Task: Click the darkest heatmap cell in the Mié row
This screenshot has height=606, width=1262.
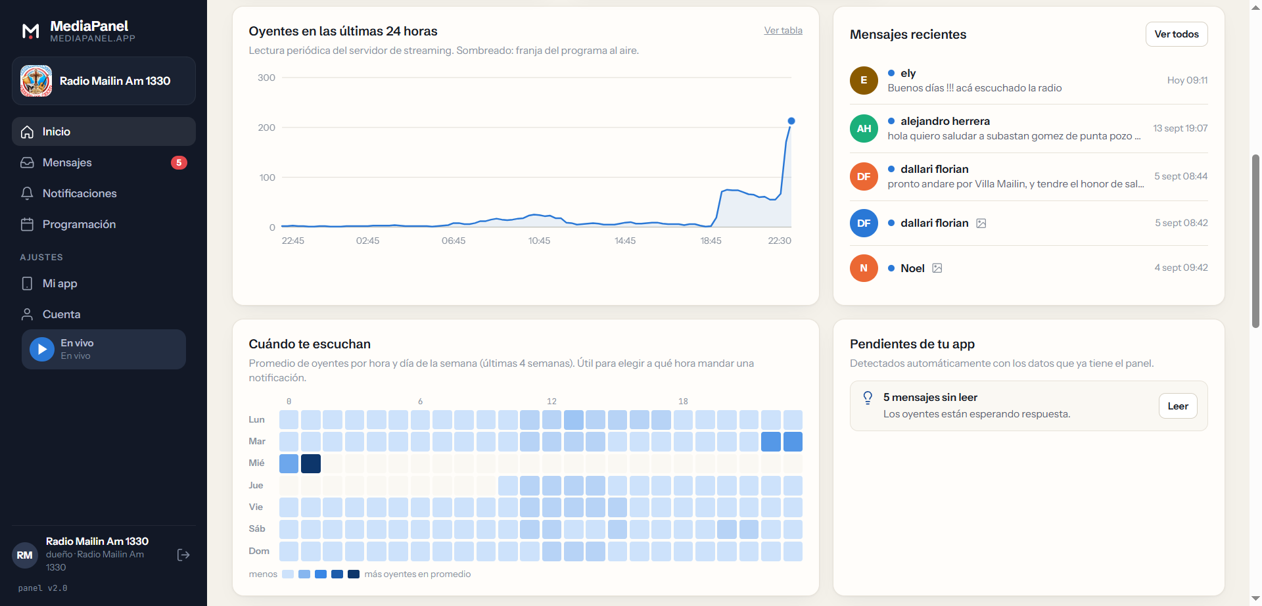Action: coord(311,463)
